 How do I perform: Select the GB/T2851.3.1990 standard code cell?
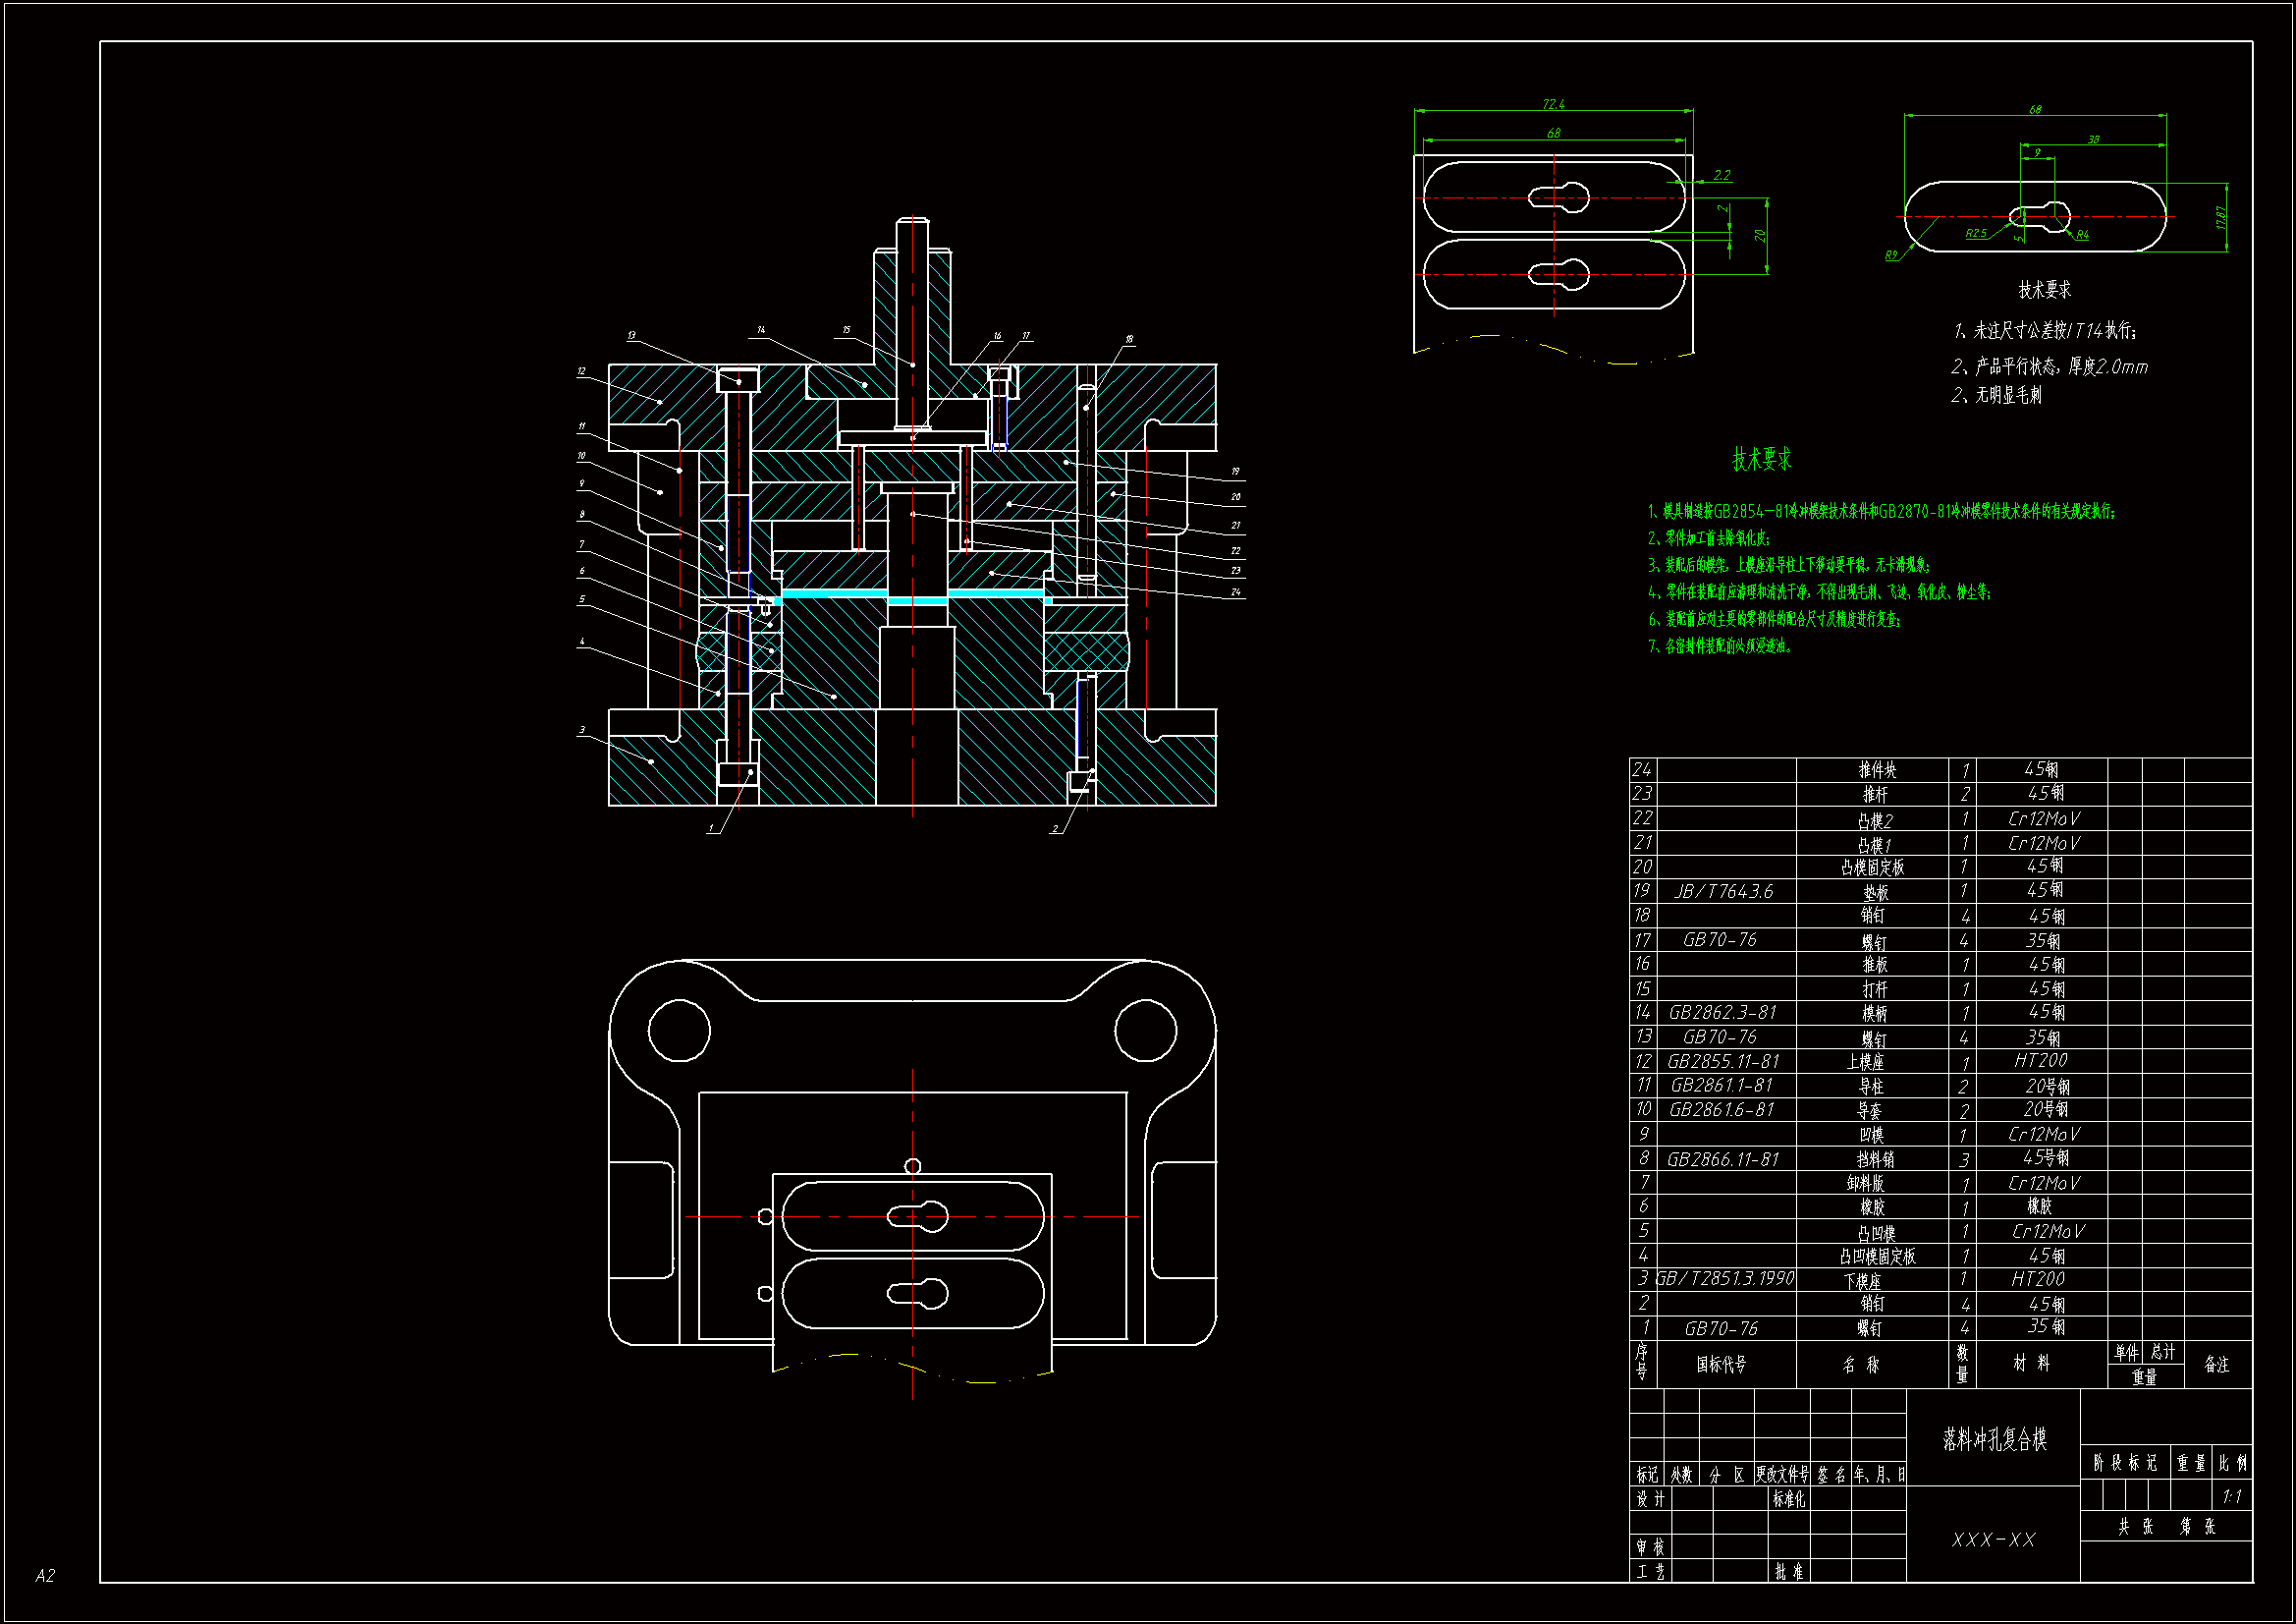tap(1725, 1279)
